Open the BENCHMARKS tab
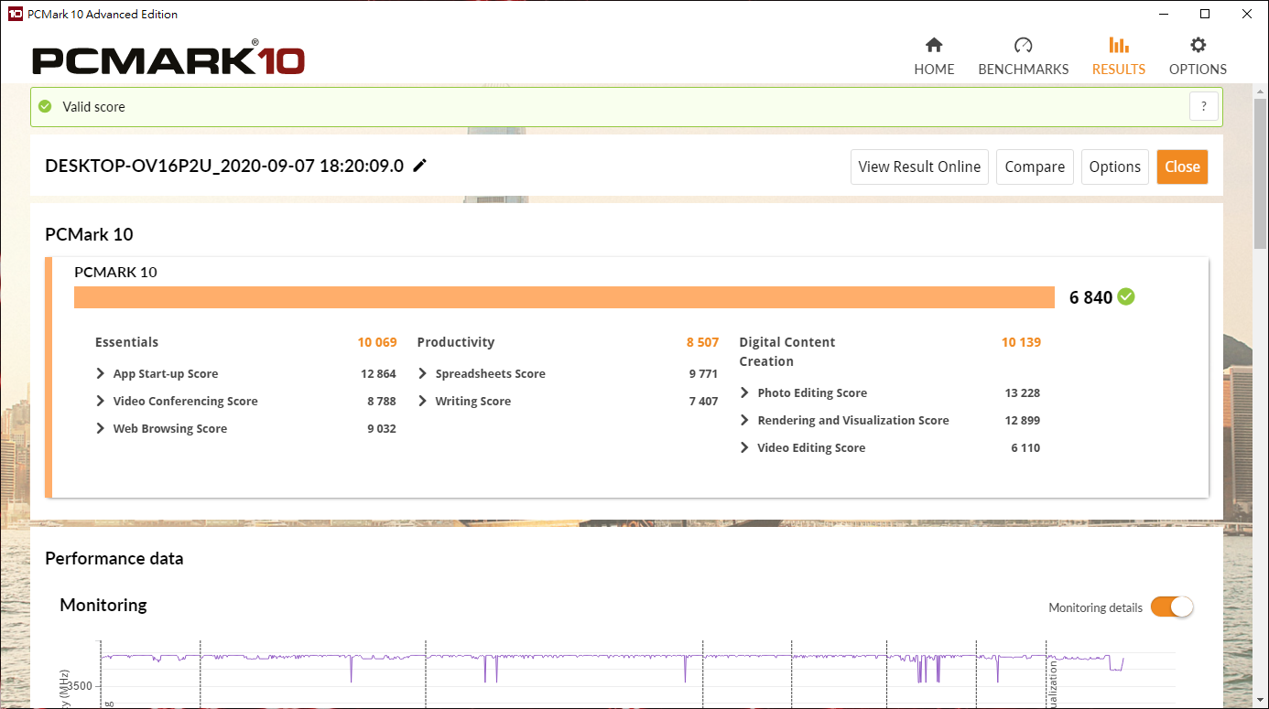 click(x=1024, y=57)
